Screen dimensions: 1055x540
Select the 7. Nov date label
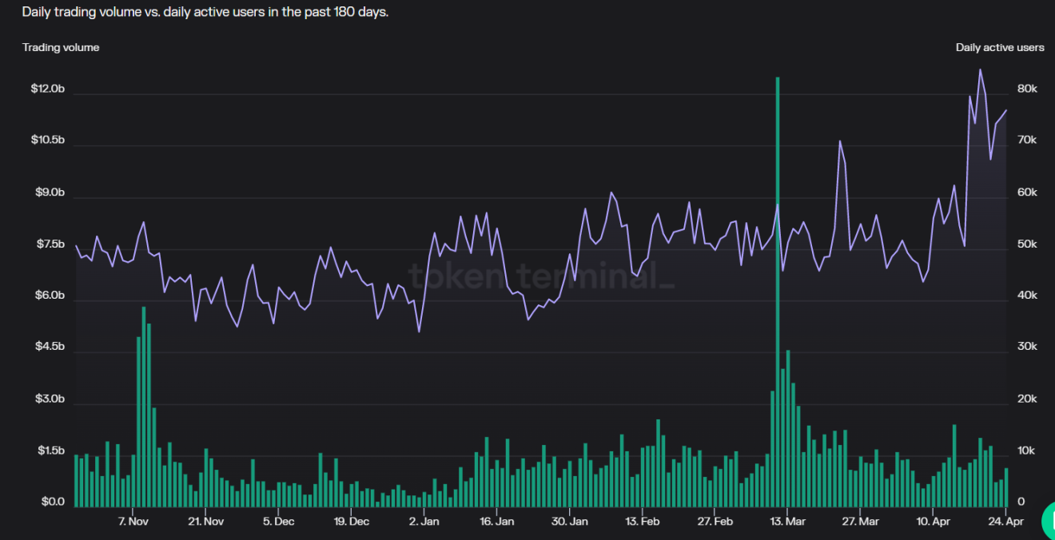point(133,522)
